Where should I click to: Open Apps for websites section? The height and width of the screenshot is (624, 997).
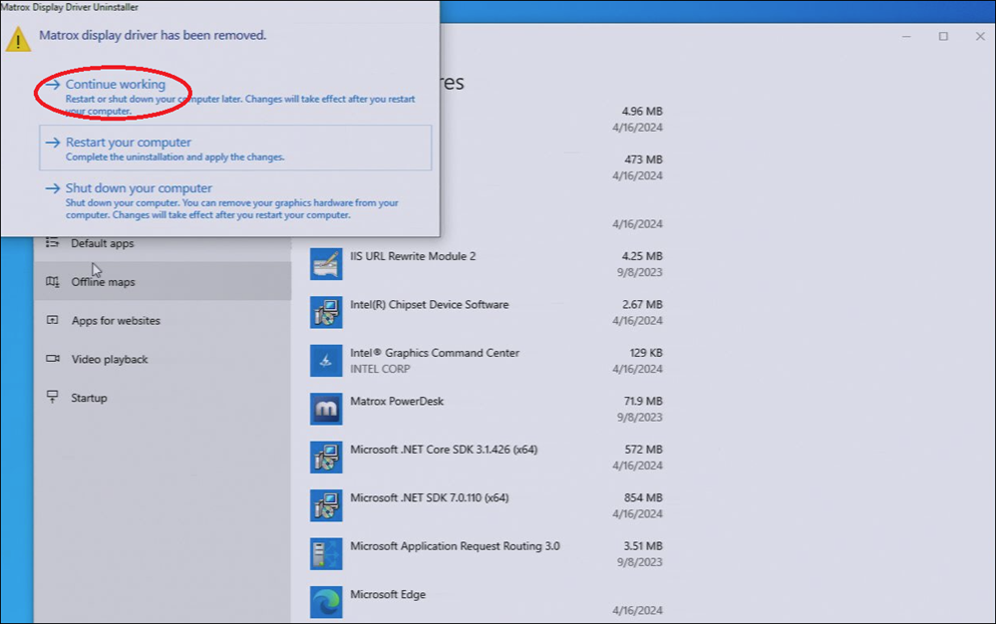coord(115,321)
